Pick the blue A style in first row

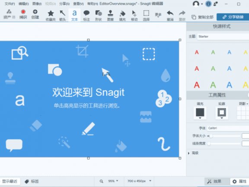coord(229,52)
